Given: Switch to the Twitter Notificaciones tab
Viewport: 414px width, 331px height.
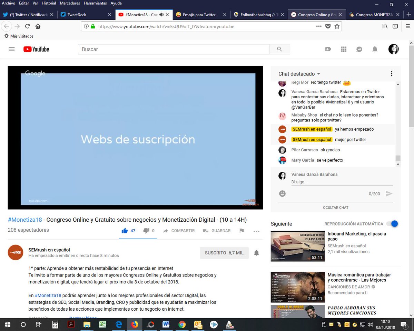Looking at the screenshot, I should pos(29,14).
